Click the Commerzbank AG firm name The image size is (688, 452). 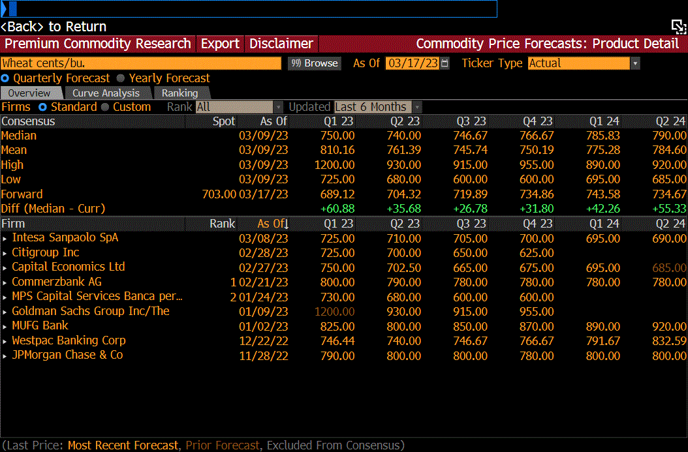pos(57,282)
